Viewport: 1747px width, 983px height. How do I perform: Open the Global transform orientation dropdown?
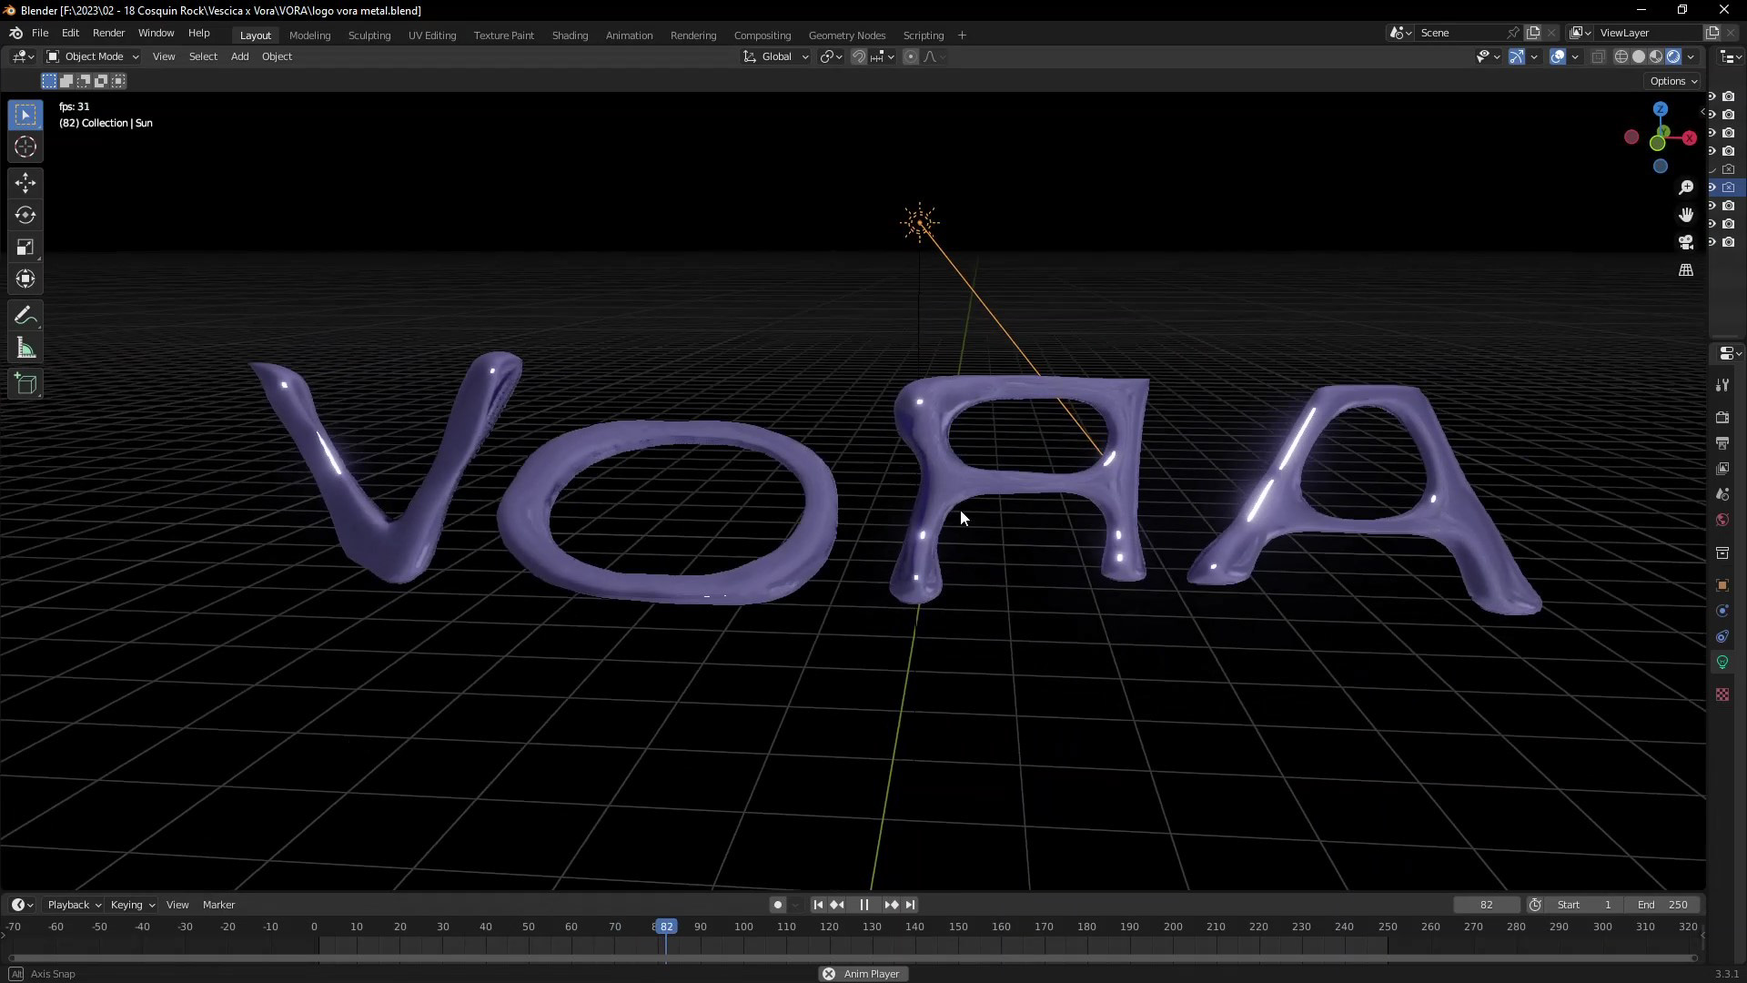tap(776, 56)
